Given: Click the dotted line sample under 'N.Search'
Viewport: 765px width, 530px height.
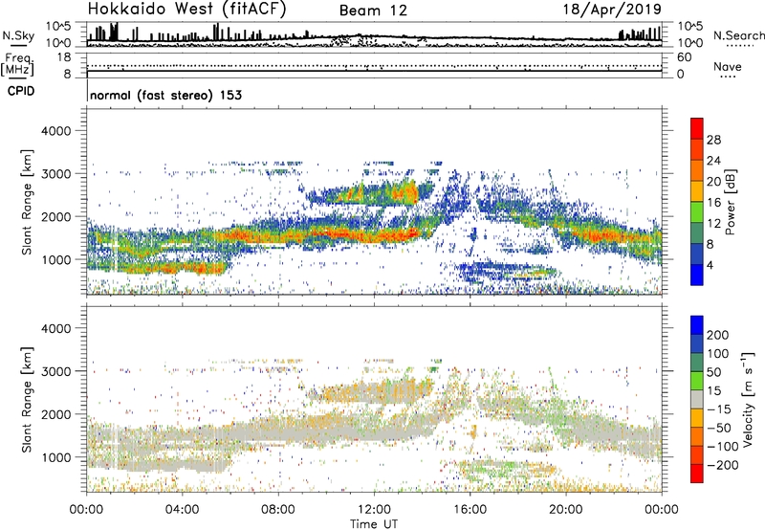Looking at the screenshot, I should (x=740, y=45).
